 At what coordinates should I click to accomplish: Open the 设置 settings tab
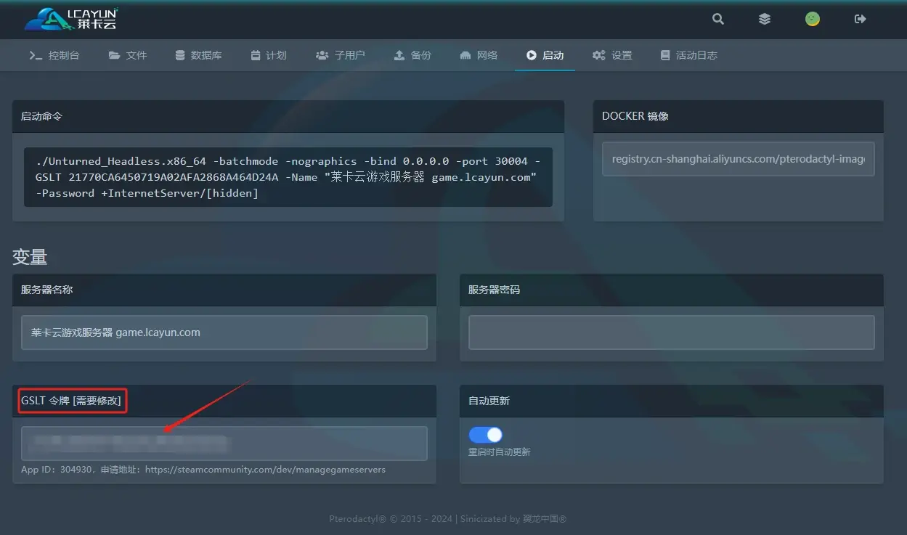(x=612, y=55)
